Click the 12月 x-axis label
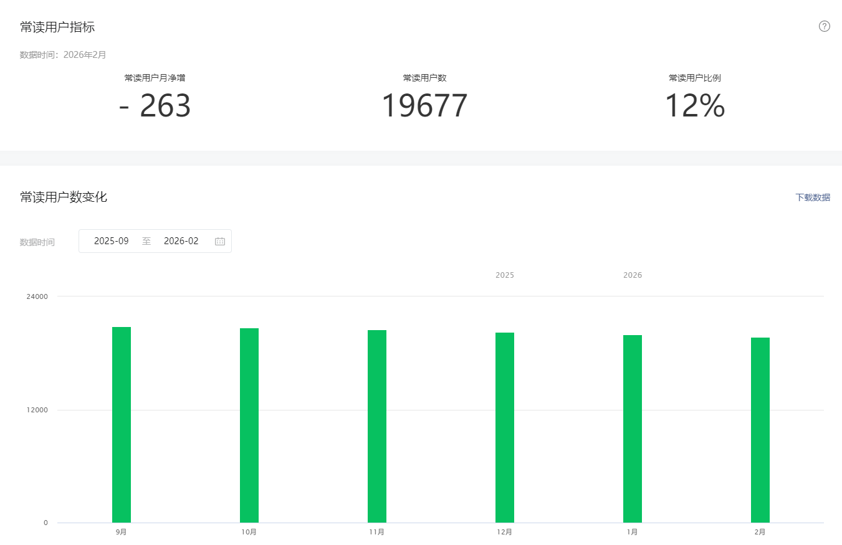 (x=505, y=533)
